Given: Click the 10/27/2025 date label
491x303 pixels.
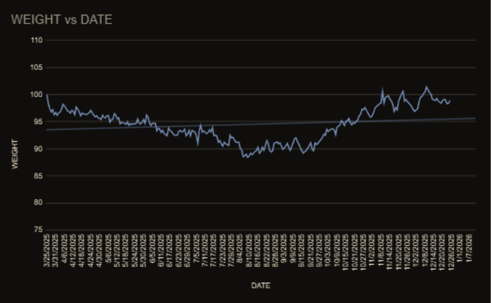Looking at the screenshot, I should tap(363, 252).
